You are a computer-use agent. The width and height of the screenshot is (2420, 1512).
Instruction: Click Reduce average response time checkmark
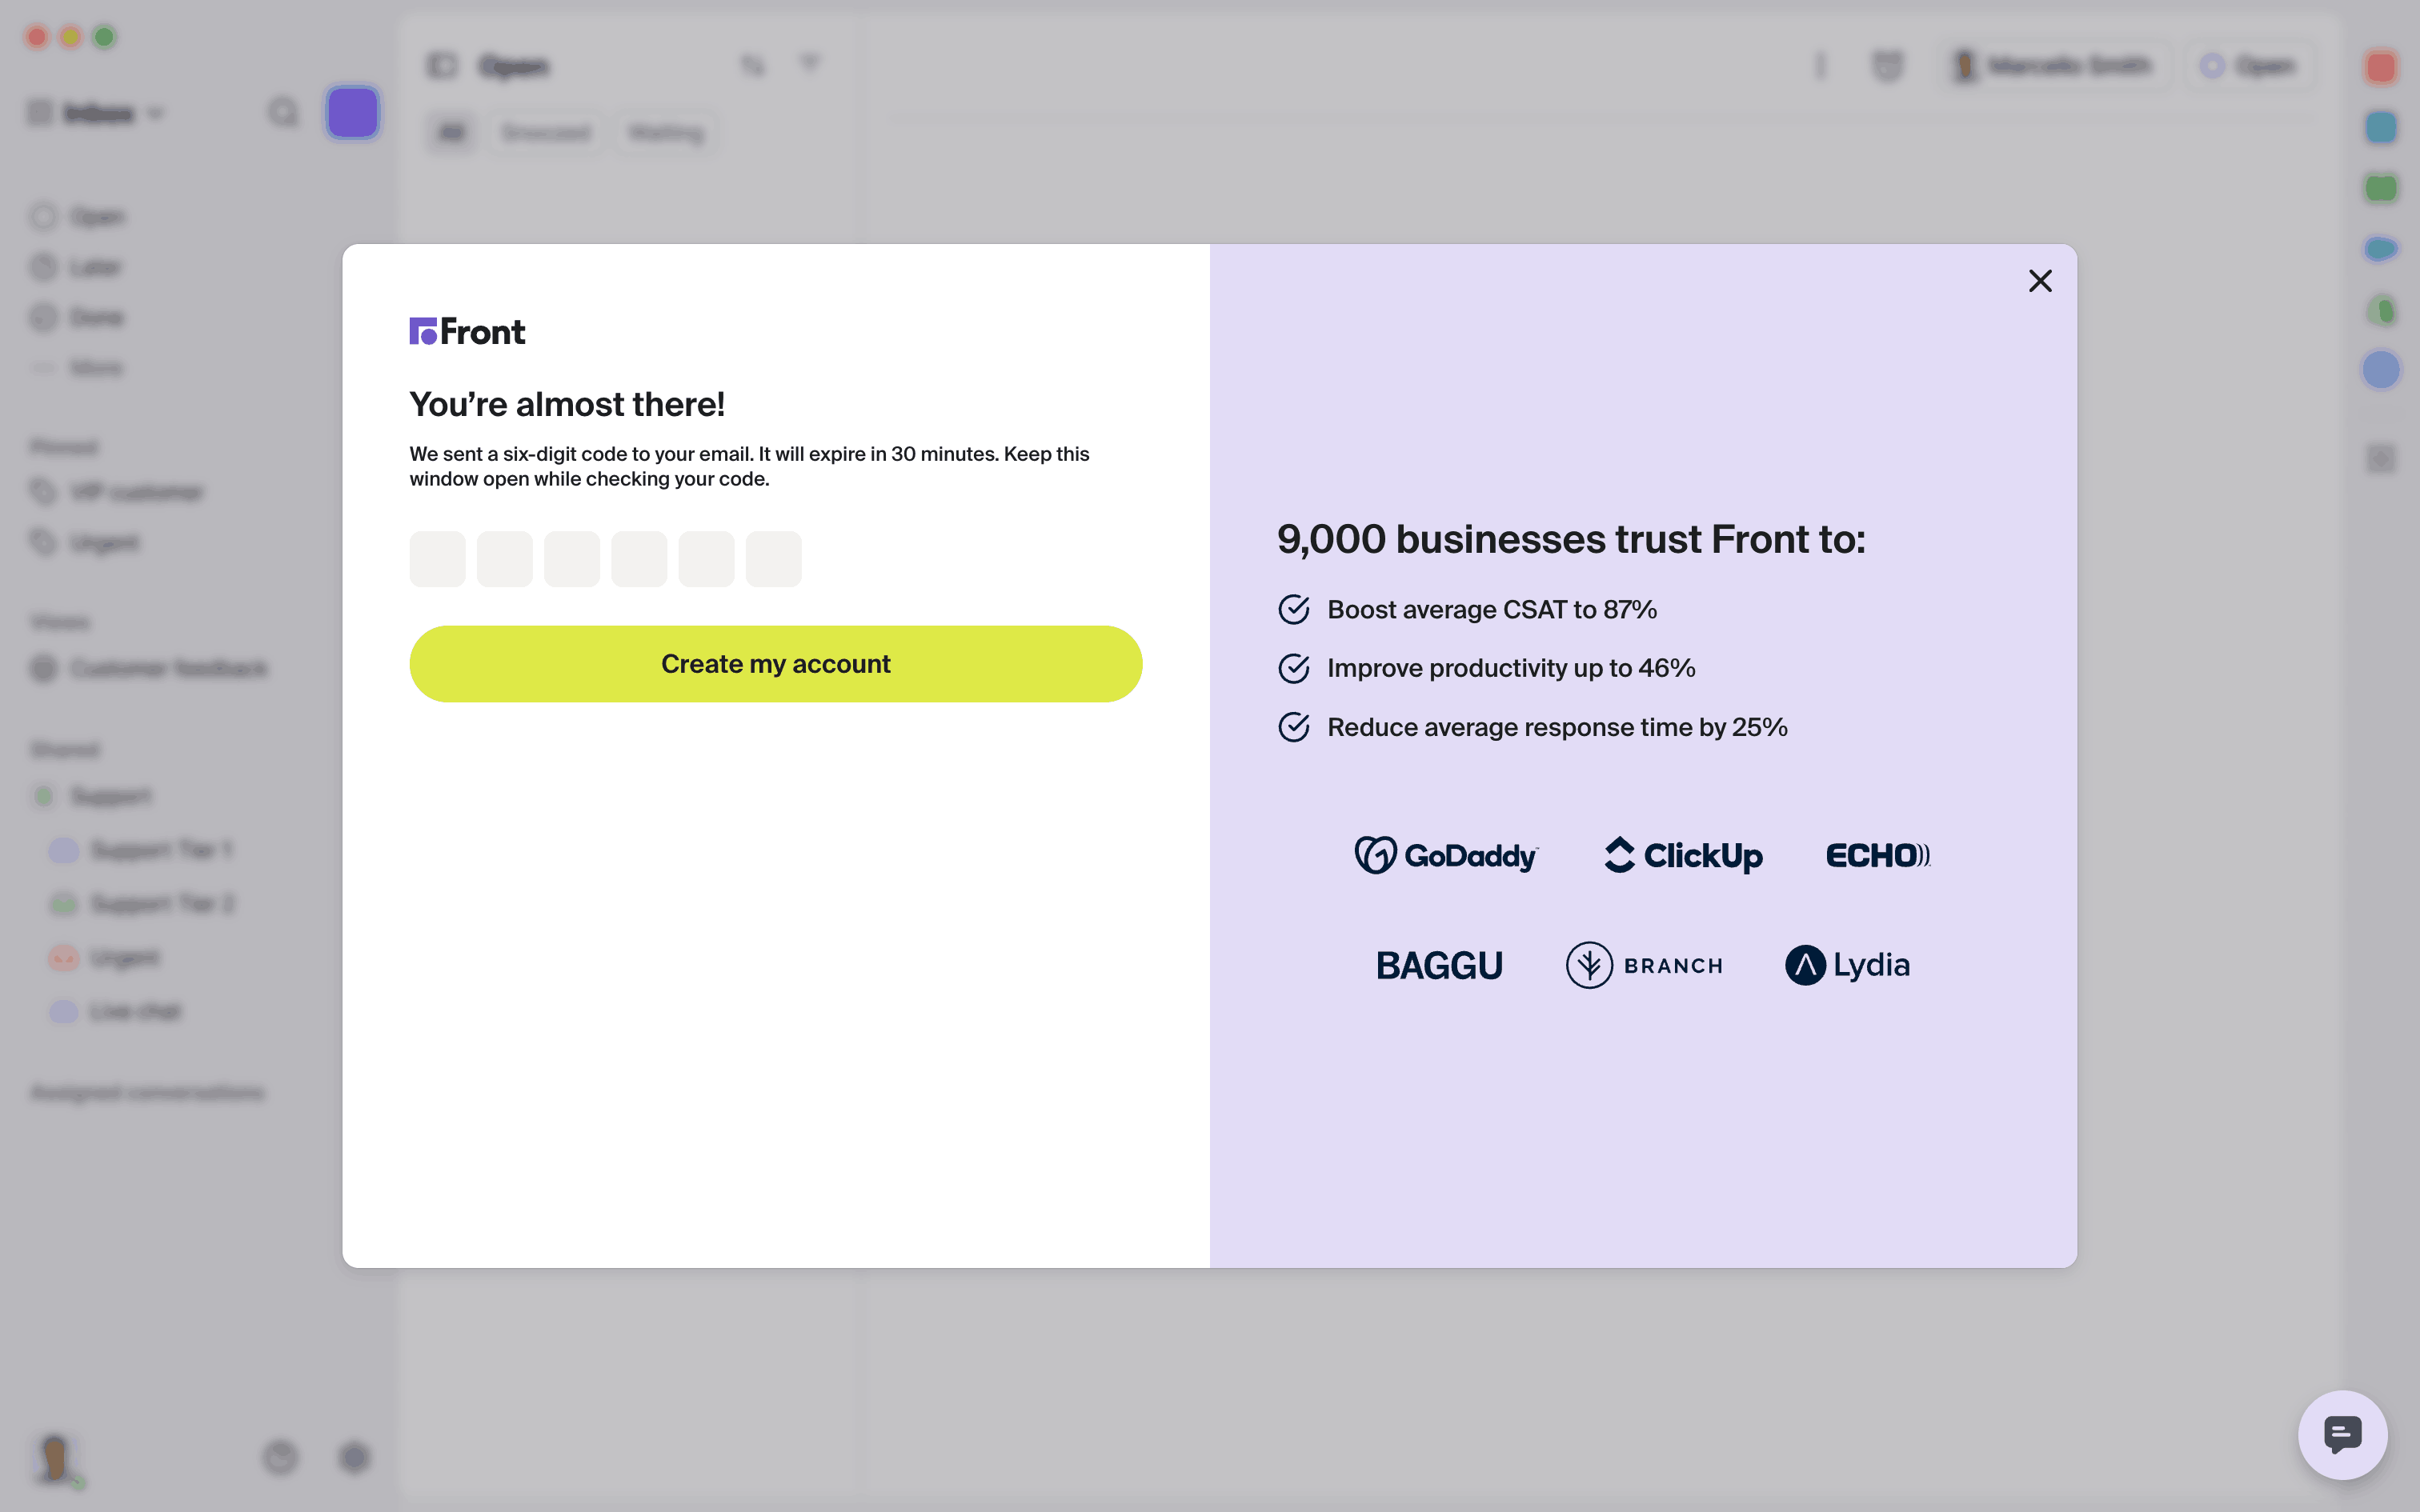point(1294,727)
